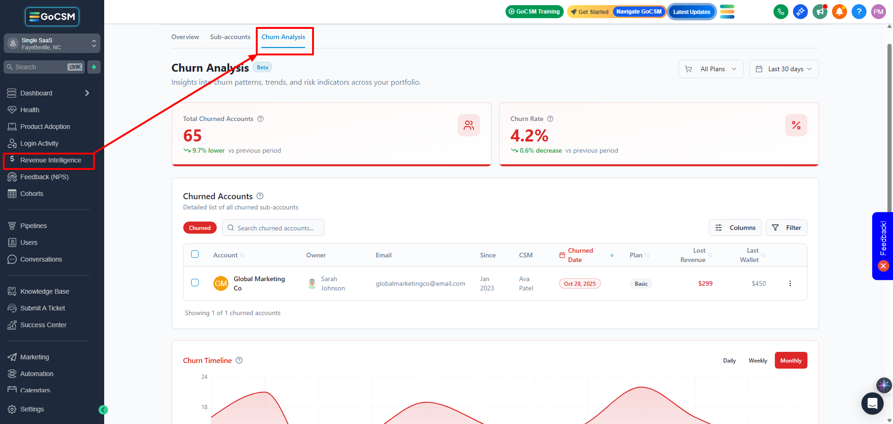Click the green phone call icon
Screen dimensions: 893x424
pyautogui.click(x=780, y=12)
